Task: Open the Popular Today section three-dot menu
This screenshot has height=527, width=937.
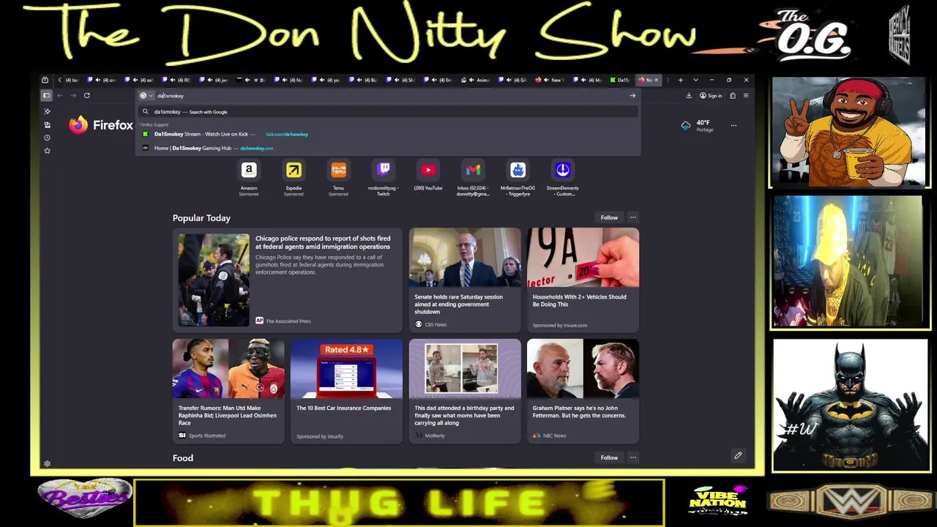Action: coord(633,217)
